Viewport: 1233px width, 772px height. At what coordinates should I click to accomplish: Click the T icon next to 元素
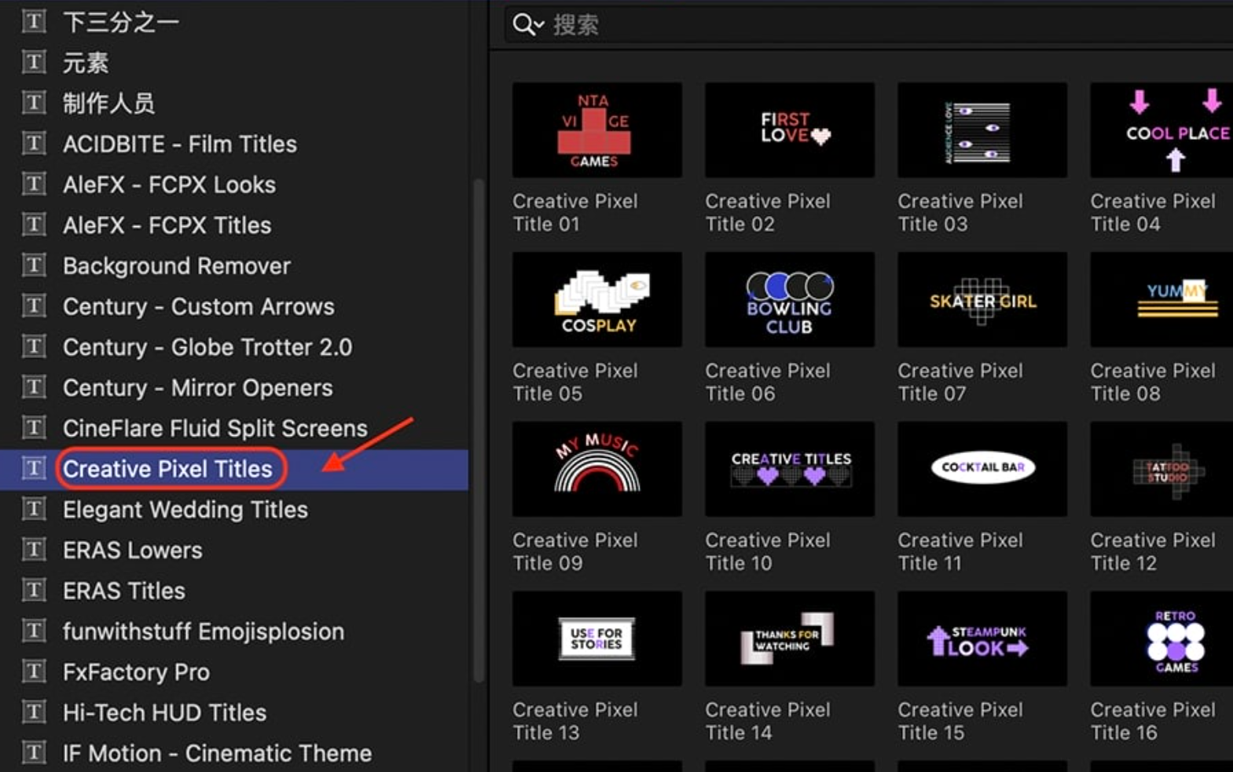pos(33,62)
